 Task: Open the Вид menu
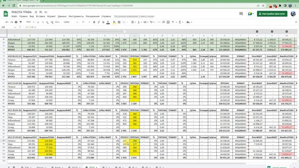pos(32,16)
